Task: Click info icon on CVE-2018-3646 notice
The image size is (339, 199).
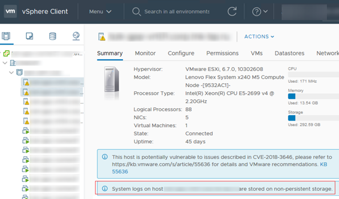Action: tap(105, 157)
